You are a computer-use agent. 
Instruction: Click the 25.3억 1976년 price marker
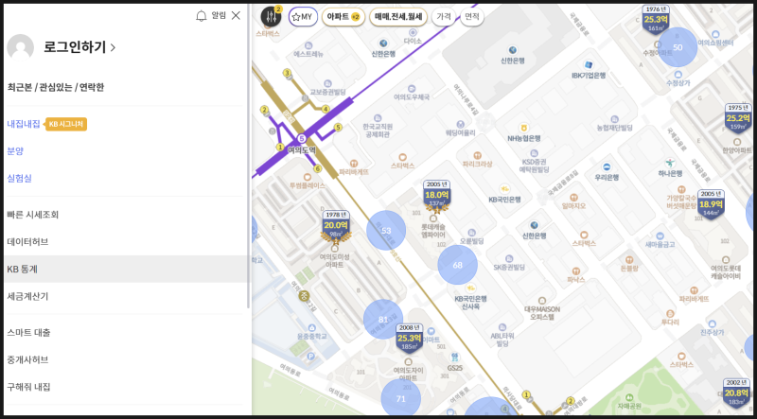click(656, 19)
